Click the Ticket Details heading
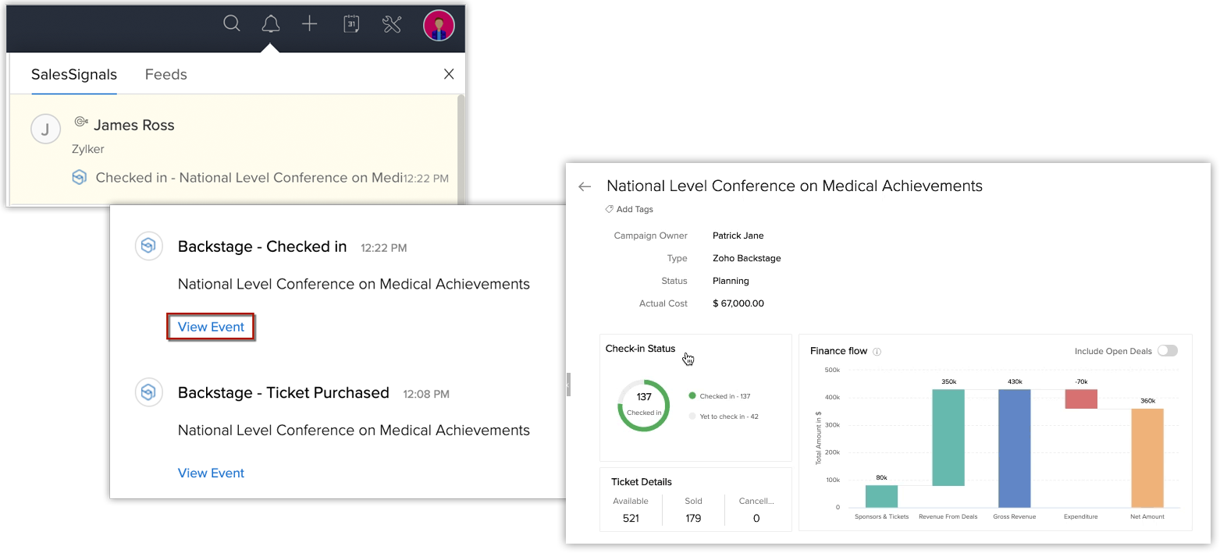 click(x=642, y=482)
